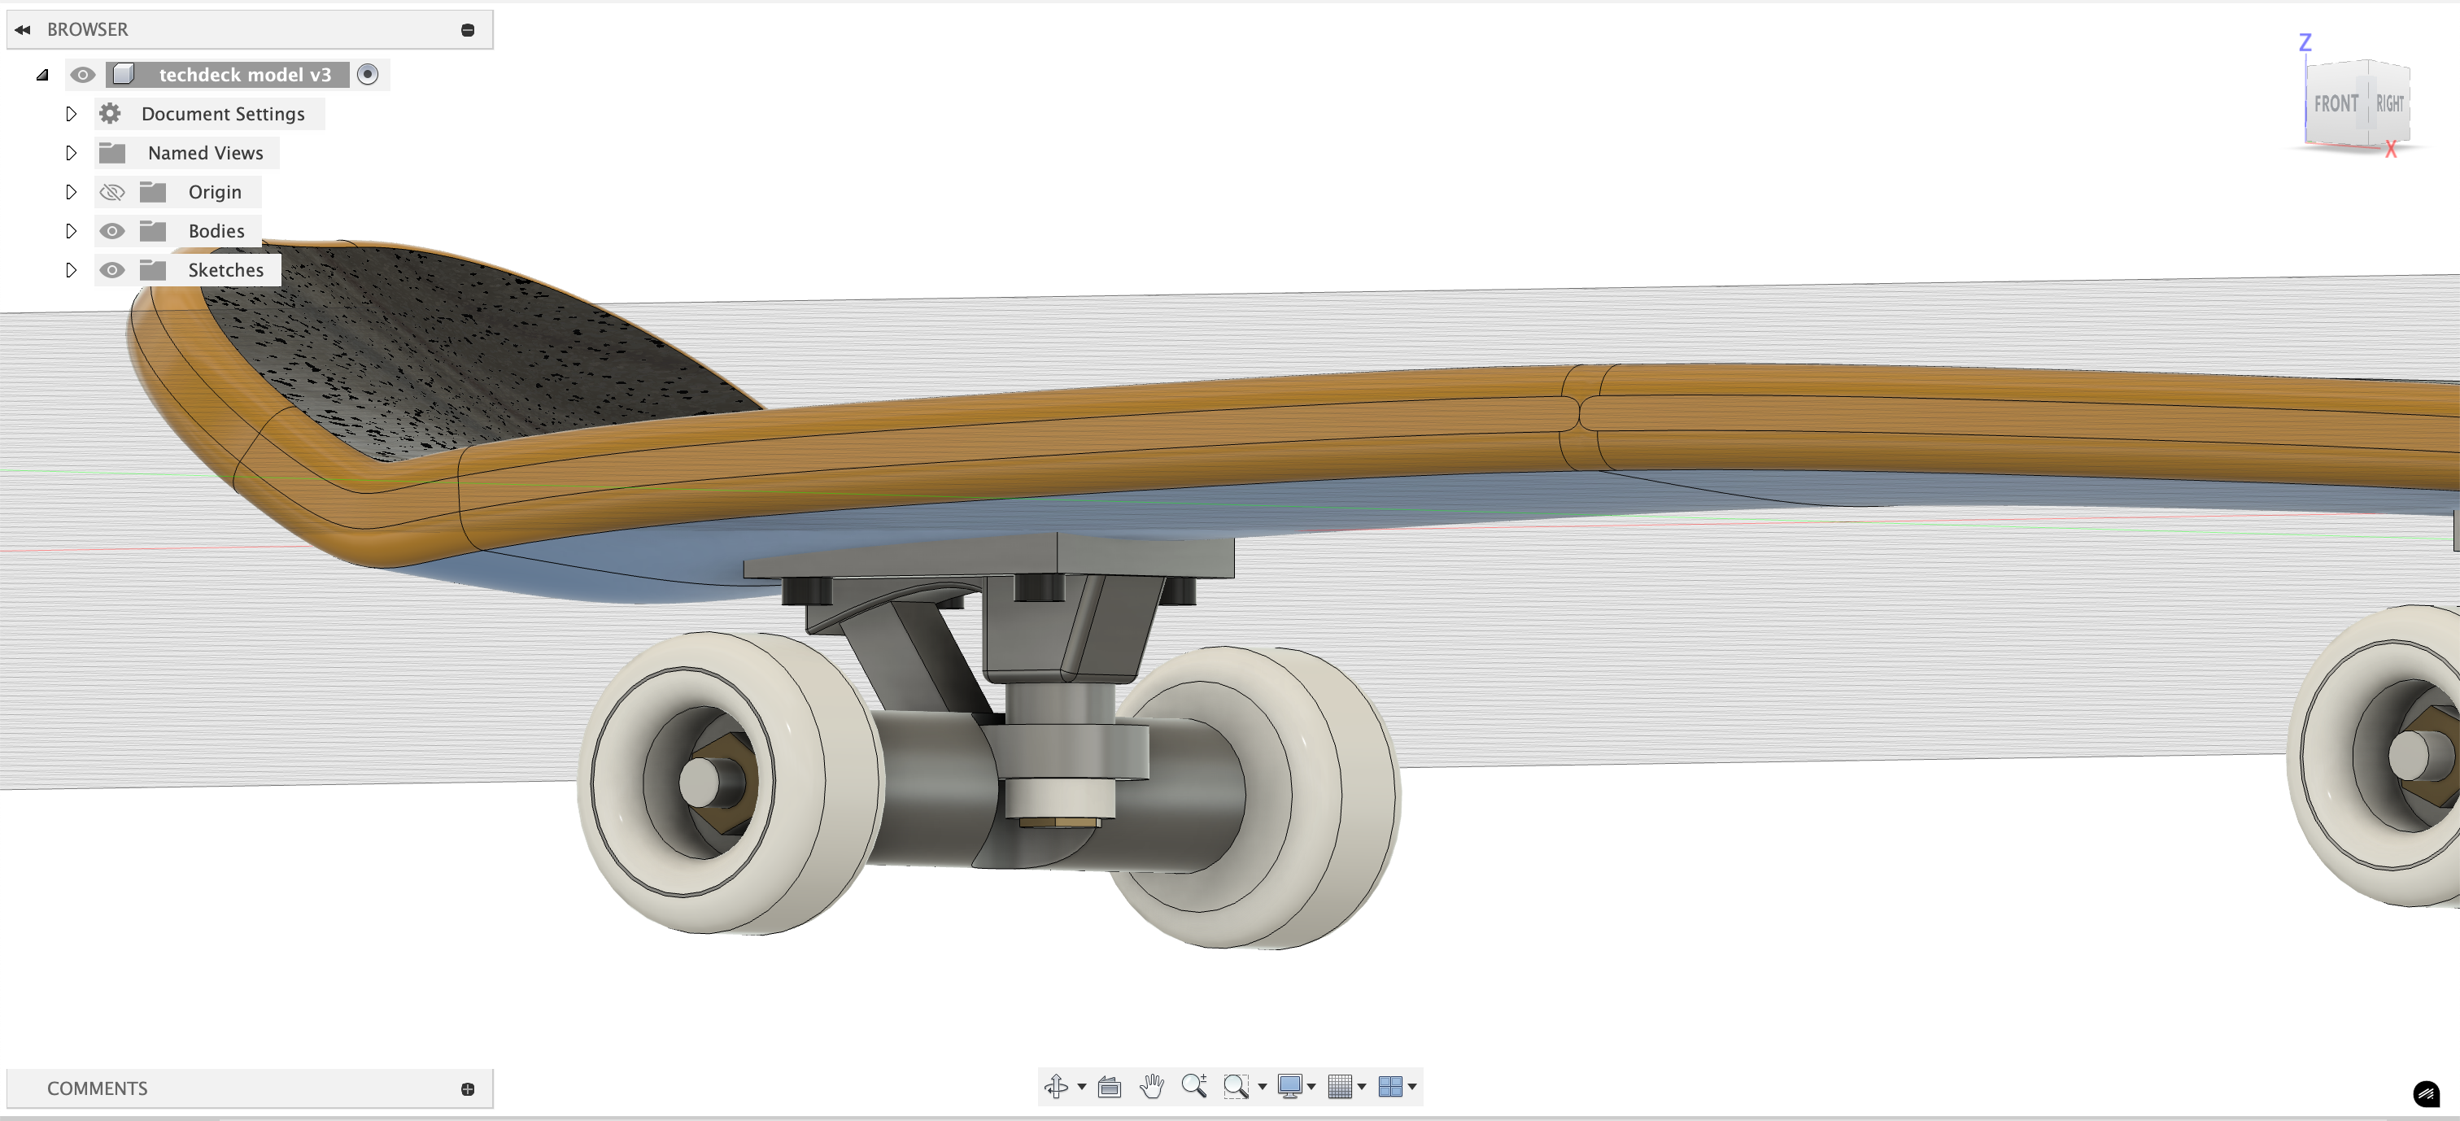This screenshot has height=1121, width=2460.
Task: Open Grid and Snaps settings icon
Action: [1340, 1086]
